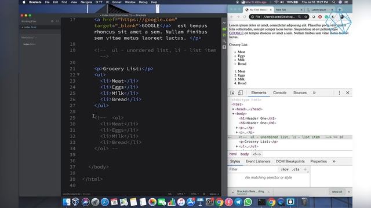Click Show All downloads button
Screen dimensions: 371x208
(337, 192)
